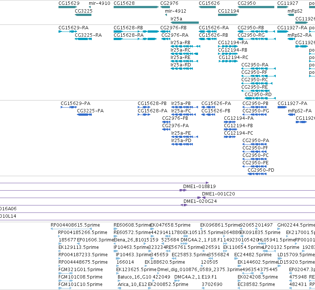Viewport: 315px width, 290px height.
Task: Click transcript label Ir25a-RD
Action: tap(181, 65)
